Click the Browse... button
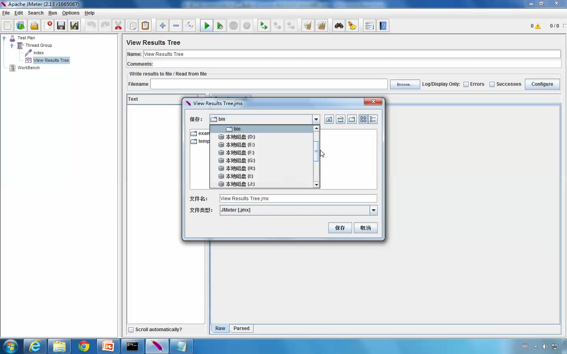The height and width of the screenshot is (354, 567). point(405,84)
